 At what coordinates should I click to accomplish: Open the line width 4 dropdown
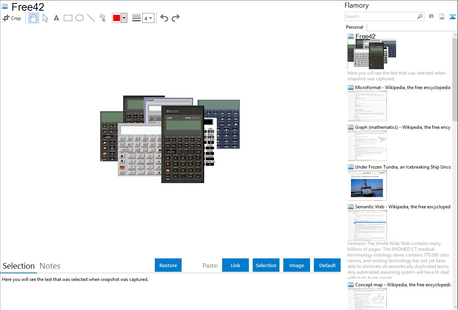point(148,18)
